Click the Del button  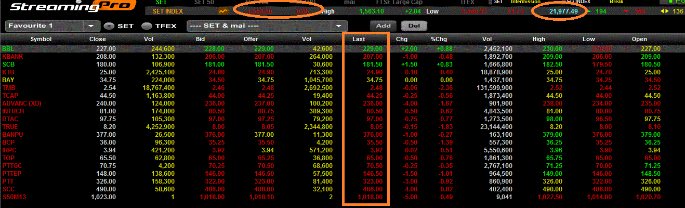click(414, 25)
